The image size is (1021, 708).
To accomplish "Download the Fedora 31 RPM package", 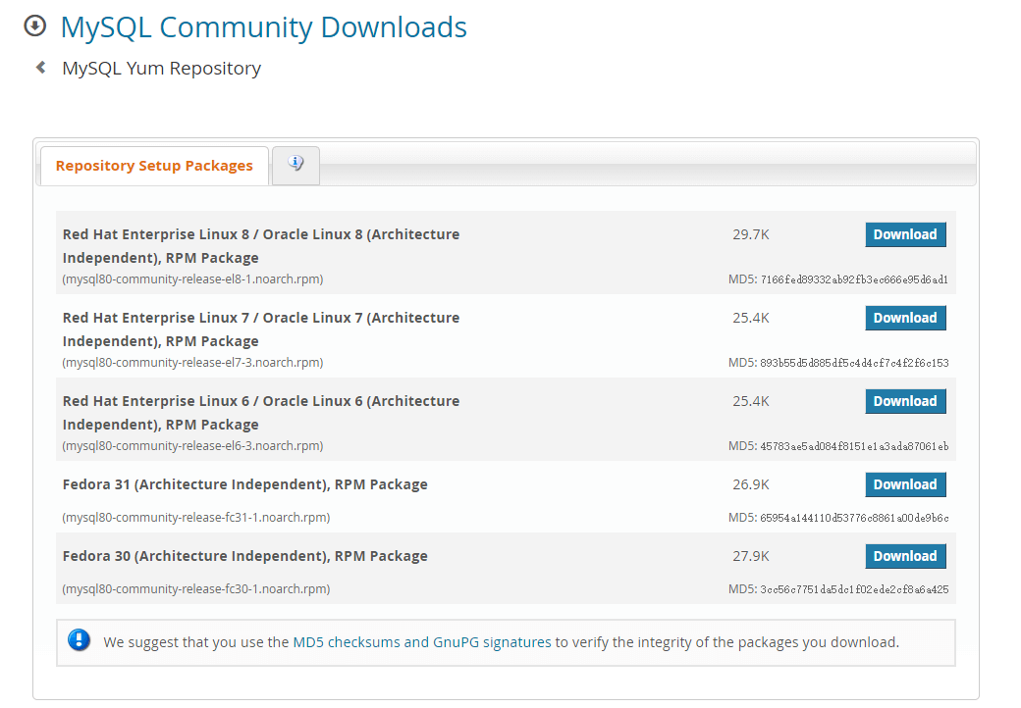I will (x=905, y=484).
